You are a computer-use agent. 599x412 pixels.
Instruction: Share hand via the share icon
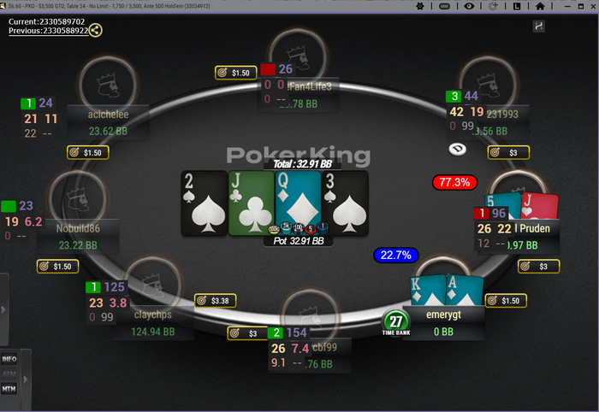(x=96, y=30)
